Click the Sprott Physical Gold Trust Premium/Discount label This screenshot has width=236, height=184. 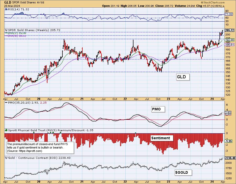[51, 130]
